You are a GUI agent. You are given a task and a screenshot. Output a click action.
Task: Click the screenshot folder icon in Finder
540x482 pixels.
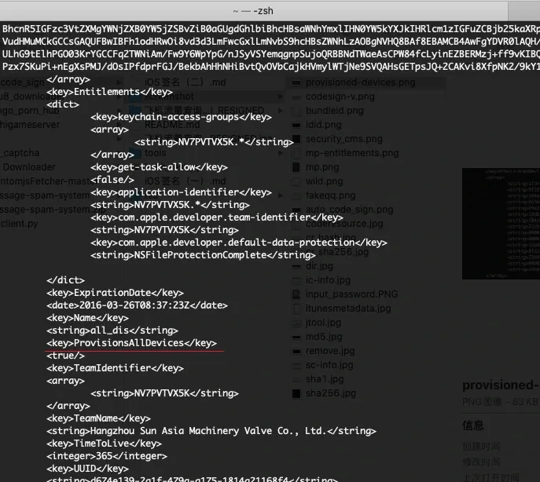[x=134, y=97]
